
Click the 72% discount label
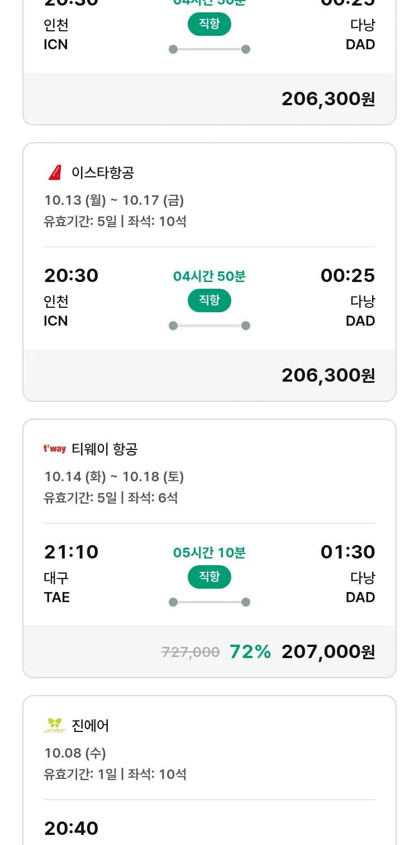tap(250, 652)
